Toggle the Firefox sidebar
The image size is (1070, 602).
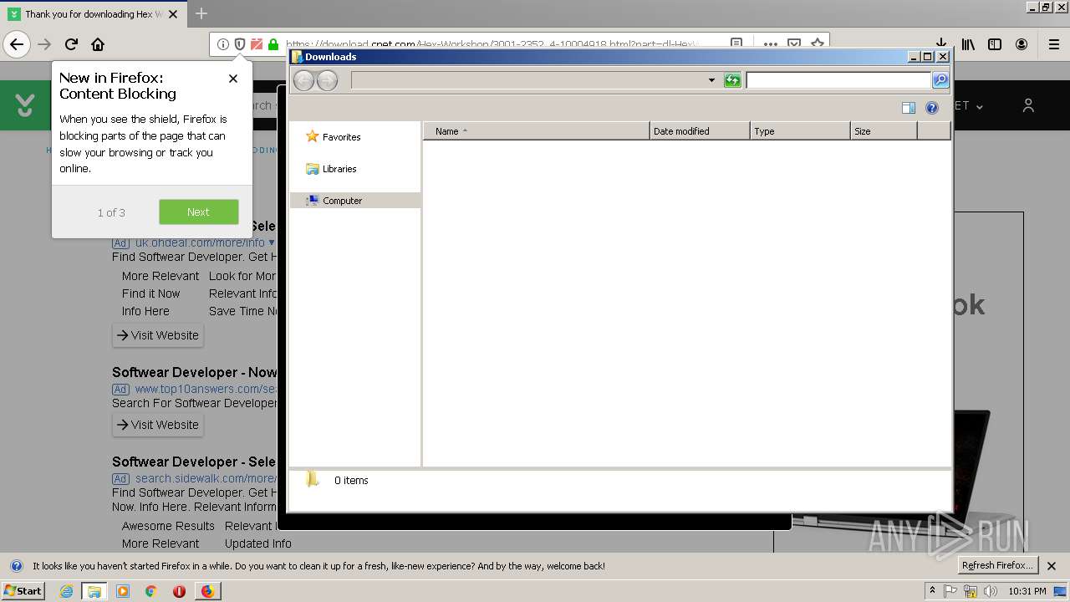pyautogui.click(x=995, y=44)
